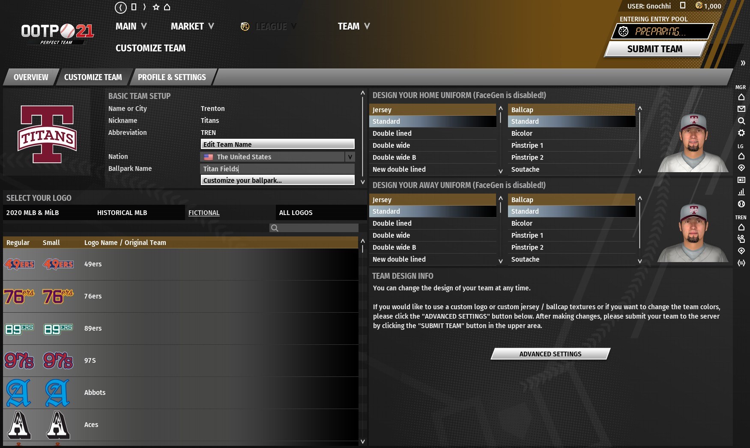
Task: Click the rectangle icon beside user name
Action: coord(683,6)
